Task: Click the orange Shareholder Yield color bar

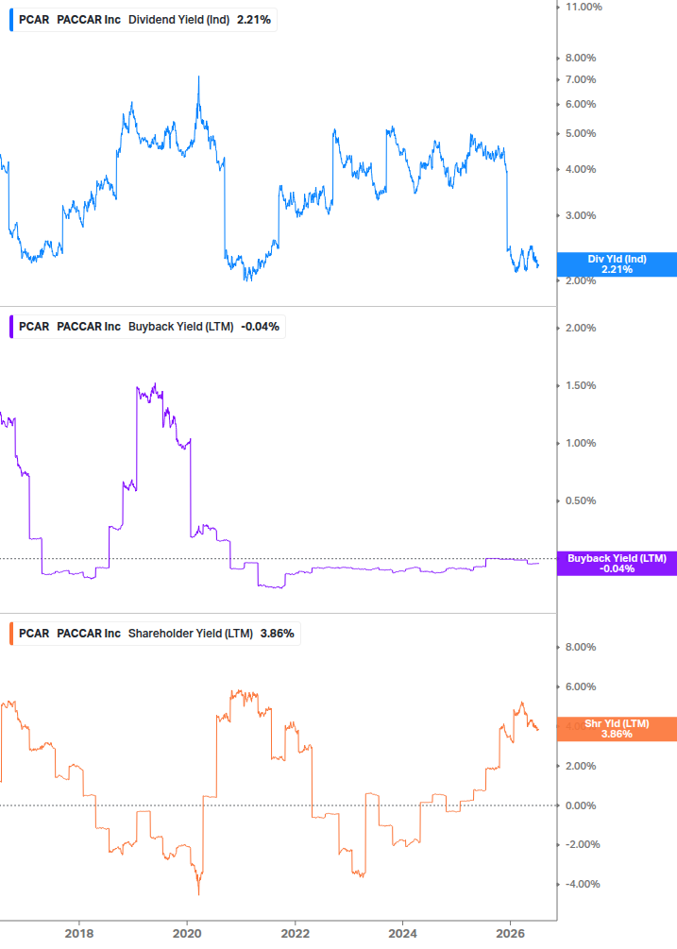Action: [11, 634]
